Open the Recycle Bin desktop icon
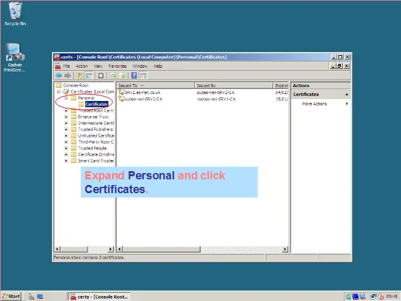The width and height of the screenshot is (401, 301). [x=15, y=11]
